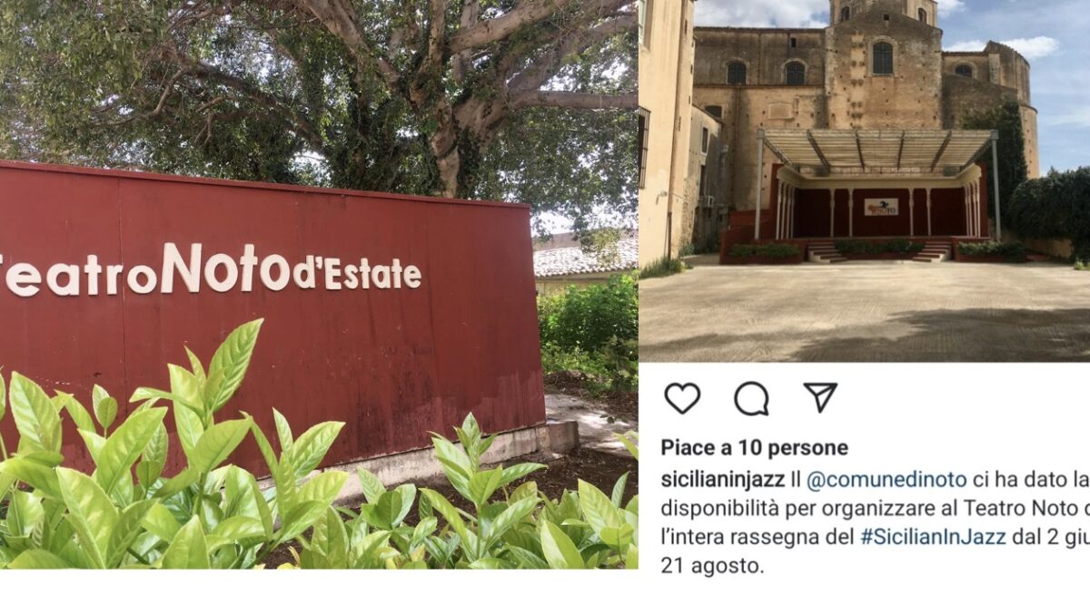View who liked: Piace a 10 persone

click(x=754, y=447)
